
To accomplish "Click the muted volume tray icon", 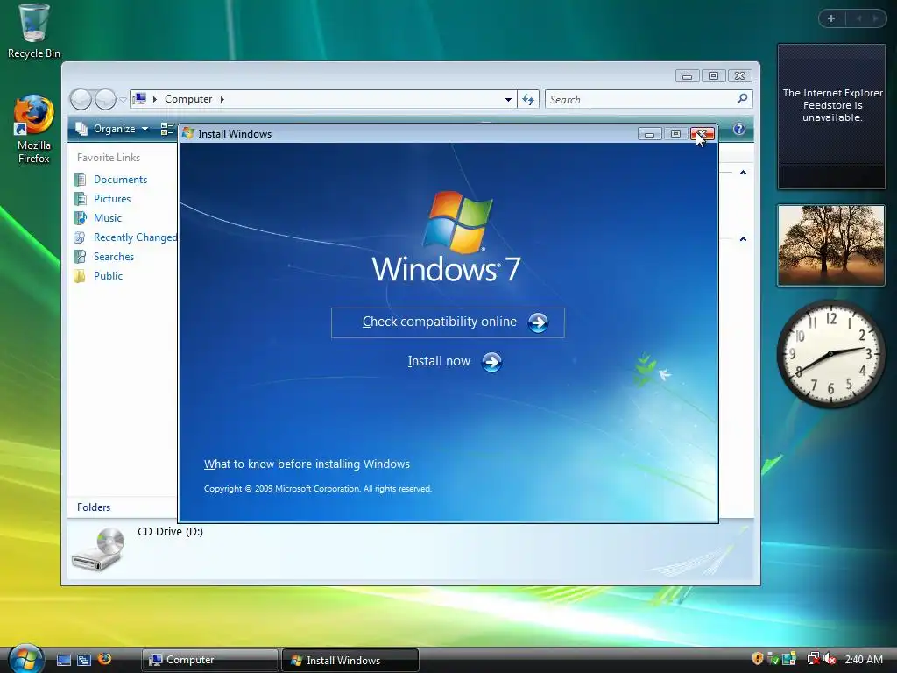I will pyautogui.click(x=830, y=659).
